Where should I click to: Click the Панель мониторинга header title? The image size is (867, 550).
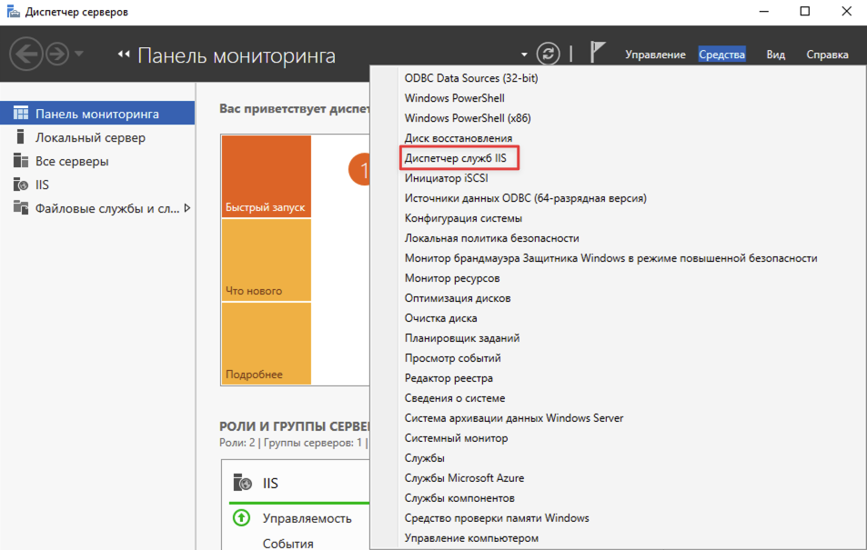coord(237,55)
